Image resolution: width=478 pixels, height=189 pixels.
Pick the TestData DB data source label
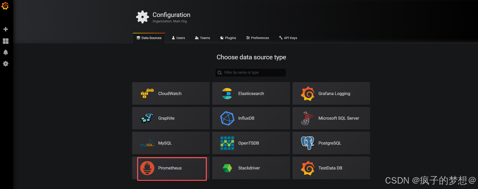point(330,168)
